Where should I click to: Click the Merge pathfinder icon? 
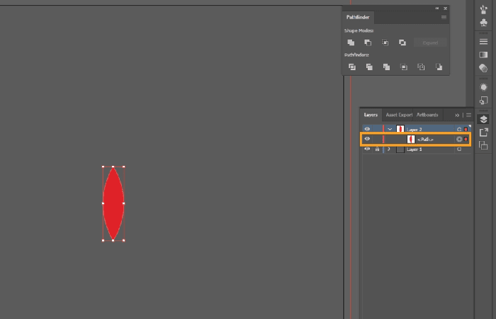pos(386,67)
